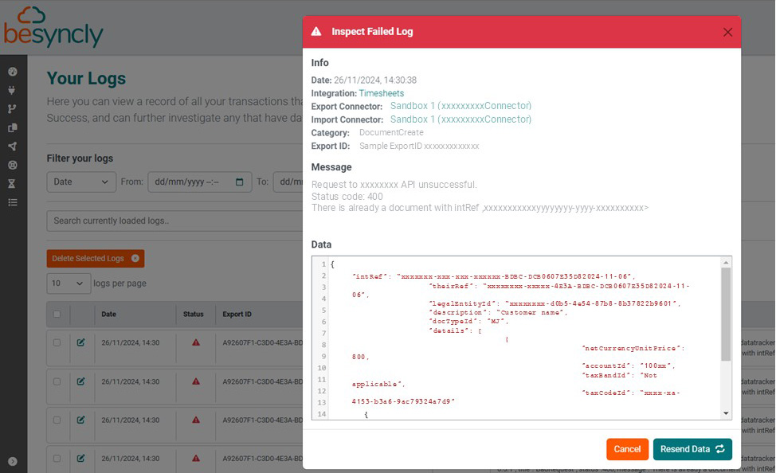Open the Date filter dropdown
776x473 pixels.
(x=81, y=182)
